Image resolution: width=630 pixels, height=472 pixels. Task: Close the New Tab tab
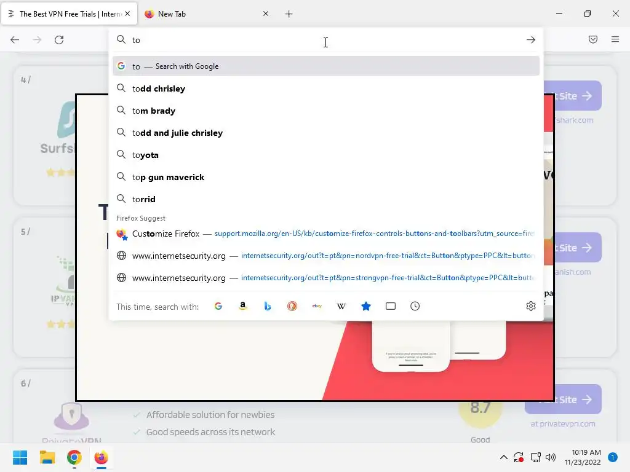tap(266, 14)
